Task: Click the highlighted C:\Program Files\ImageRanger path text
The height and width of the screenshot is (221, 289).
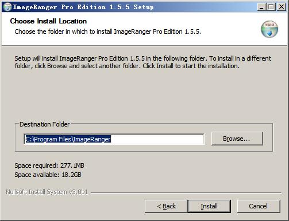Action: tap(68, 139)
